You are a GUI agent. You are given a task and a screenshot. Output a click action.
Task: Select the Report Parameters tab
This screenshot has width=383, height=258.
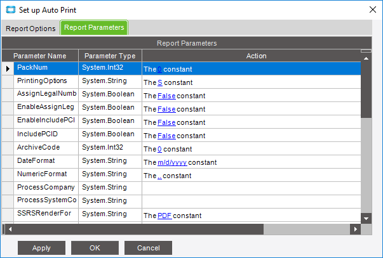pyautogui.click(x=94, y=27)
